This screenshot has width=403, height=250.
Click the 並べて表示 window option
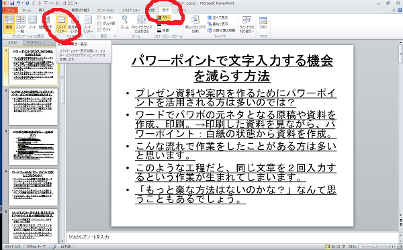click(218, 17)
